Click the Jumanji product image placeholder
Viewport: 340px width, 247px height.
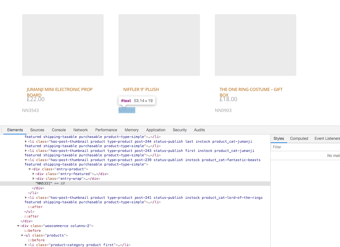pyautogui.click(x=63, y=45)
